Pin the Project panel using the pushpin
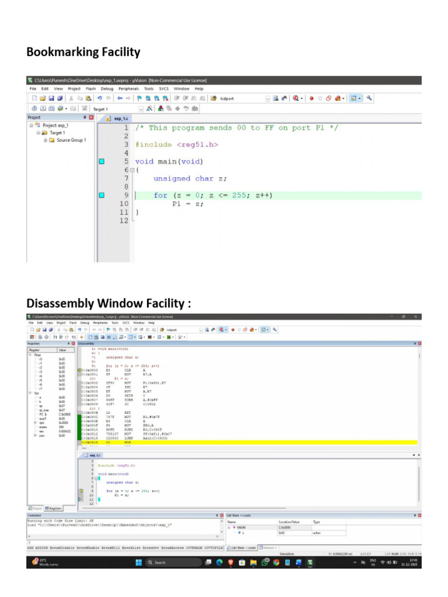 click(85, 117)
